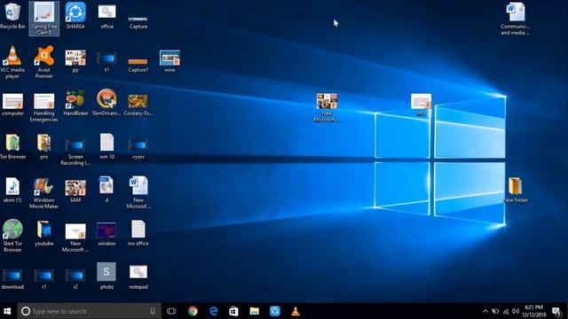Select the Start Tor Browser shortcut
This screenshot has height=319, width=568.
pos(12,236)
